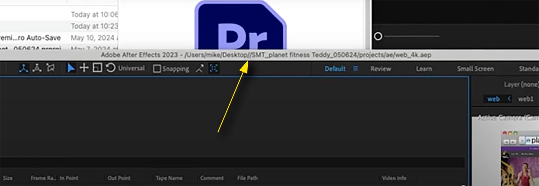Image resolution: width=539 pixels, height=186 pixels.
Task: Select the Finder row dated Today at 10:23
Action: click(59, 26)
